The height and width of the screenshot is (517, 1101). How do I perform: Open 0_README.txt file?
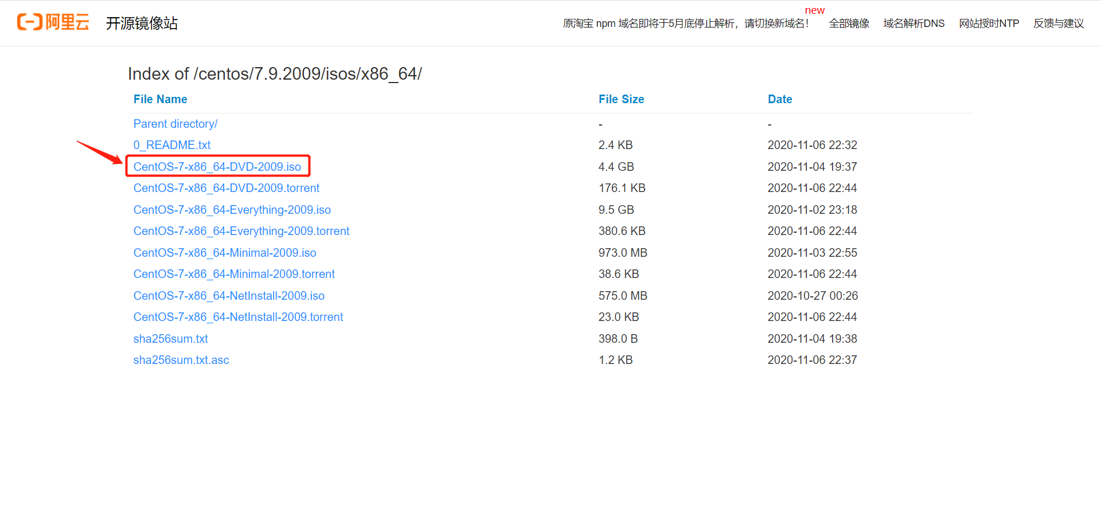[172, 145]
